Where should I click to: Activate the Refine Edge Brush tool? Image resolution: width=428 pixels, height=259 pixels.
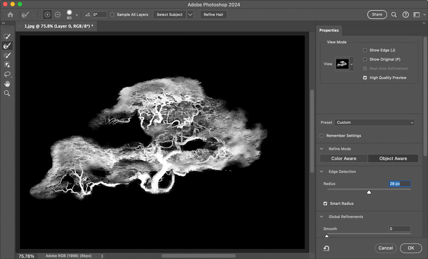[7, 45]
